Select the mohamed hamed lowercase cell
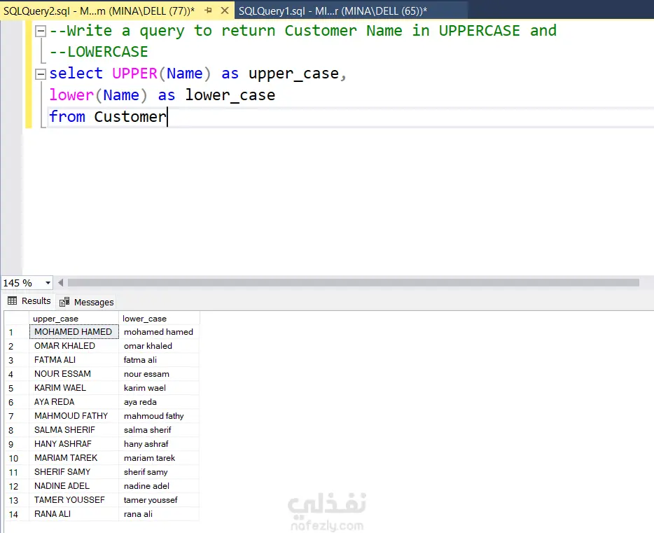Image resolution: width=654 pixels, height=533 pixels. coord(159,332)
